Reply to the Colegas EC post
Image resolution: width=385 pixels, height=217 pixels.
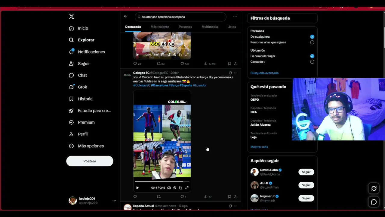135,197
